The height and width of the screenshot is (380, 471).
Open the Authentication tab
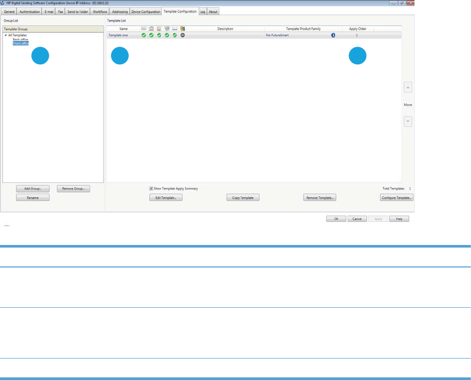pos(29,12)
